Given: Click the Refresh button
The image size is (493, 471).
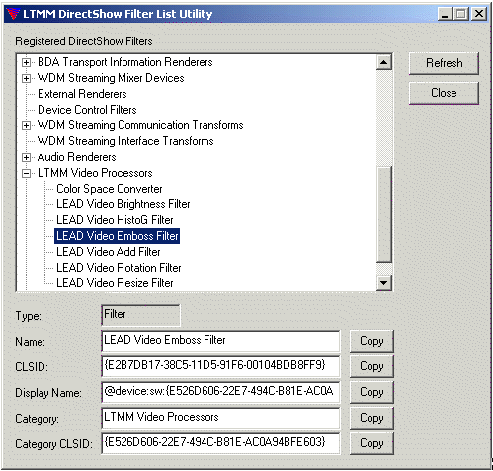Looking at the screenshot, I should [x=444, y=63].
